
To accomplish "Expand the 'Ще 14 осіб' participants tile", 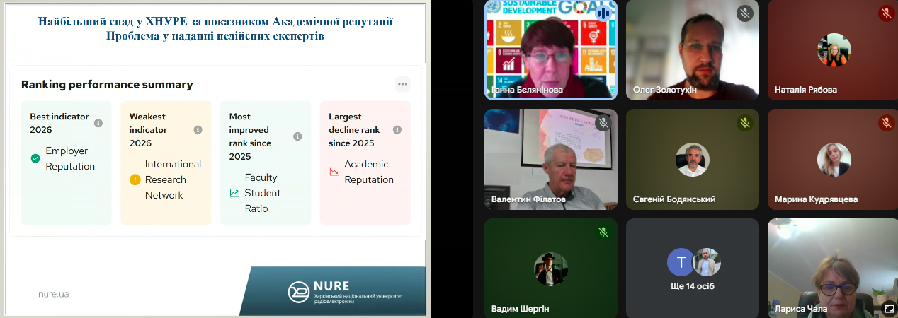I will pyautogui.click(x=692, y=267).
